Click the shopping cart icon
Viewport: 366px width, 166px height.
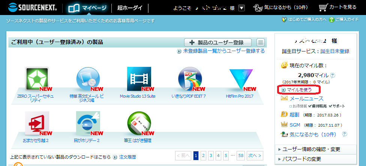(323, 8)
